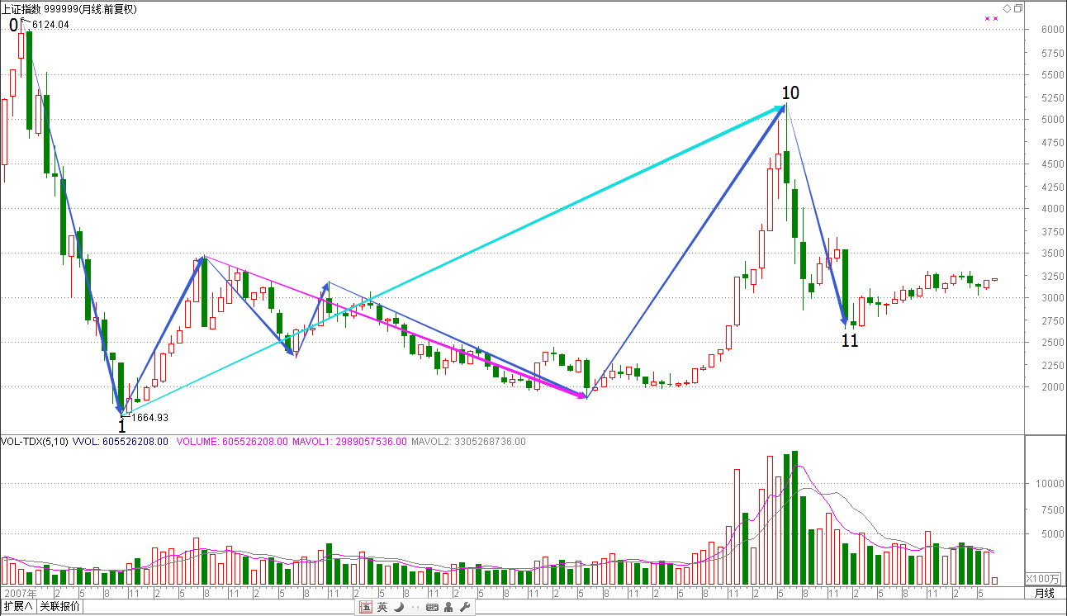Click the 6124.04 high price label
1067x616 pixels.
(x=50, y=25)
